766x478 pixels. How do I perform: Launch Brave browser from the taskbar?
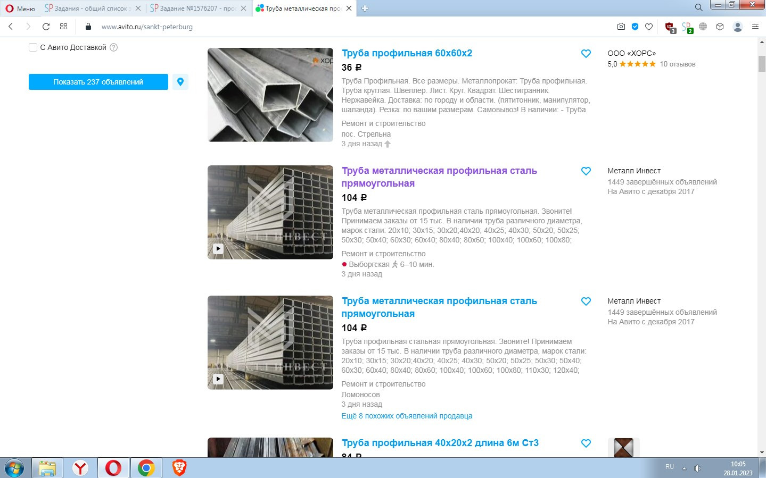[x=179, y=468]
